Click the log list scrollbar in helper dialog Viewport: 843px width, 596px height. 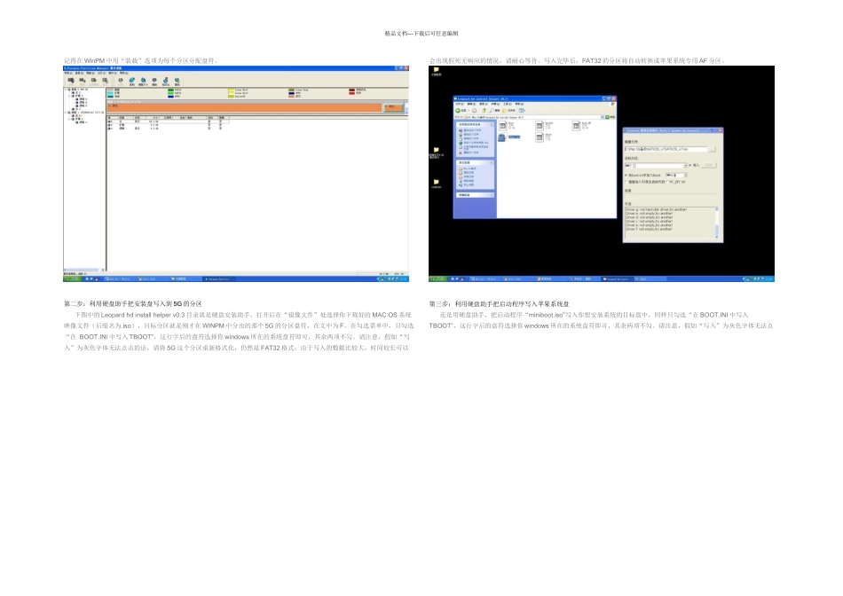click(717, 223)
